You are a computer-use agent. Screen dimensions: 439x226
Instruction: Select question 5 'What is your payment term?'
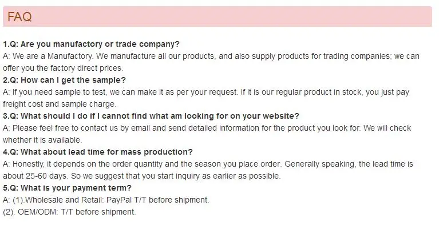coord(67,188)
